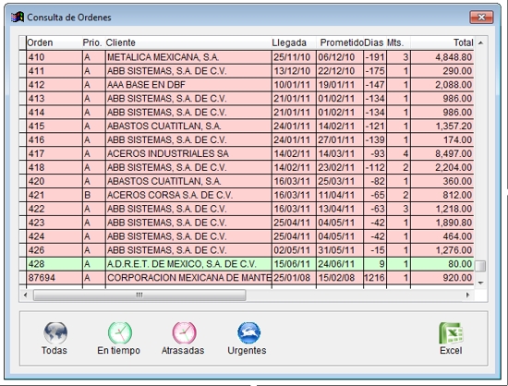Select order 87694 CORPORACION MEXICANA row
508x386 pixels.
coord(249,278)
